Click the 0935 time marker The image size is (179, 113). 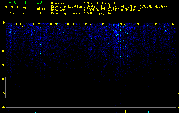(88, 24)
